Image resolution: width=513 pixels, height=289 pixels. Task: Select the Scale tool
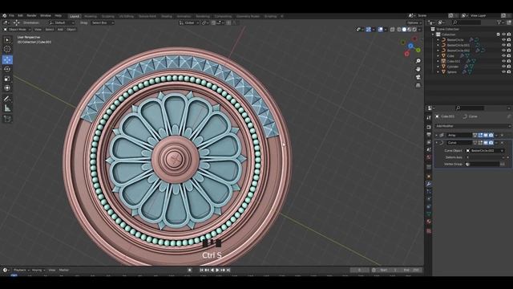[7, 79]
